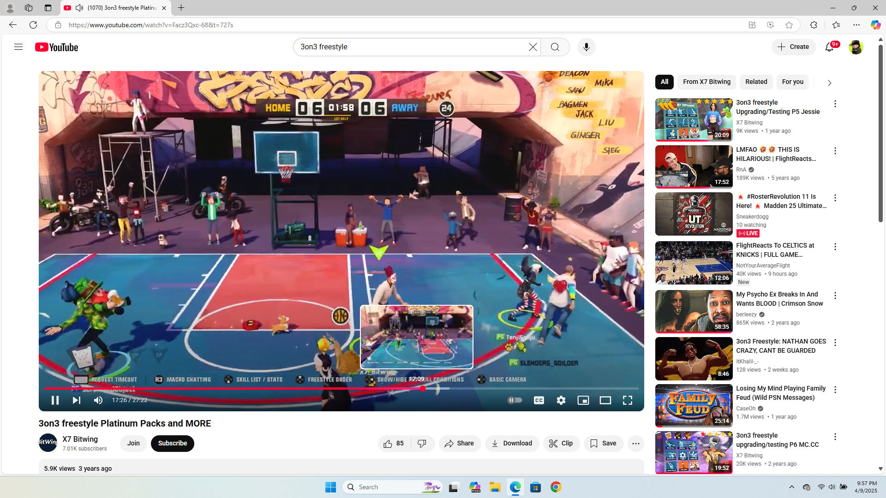Image resolution: width=886 pixels, height=498 pixels.
Task: Open options for RosterRevolution Madden video
Action: (835, 198)
